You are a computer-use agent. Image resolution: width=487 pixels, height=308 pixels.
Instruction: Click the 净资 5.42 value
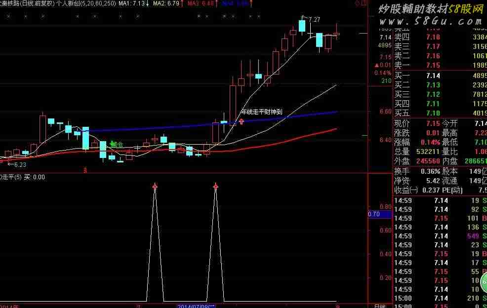[x=433, y=181]
